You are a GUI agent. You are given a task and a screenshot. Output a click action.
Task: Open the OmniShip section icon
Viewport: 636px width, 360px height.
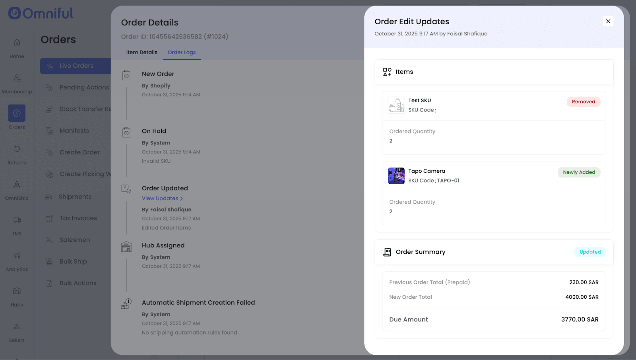click(17, 185)
